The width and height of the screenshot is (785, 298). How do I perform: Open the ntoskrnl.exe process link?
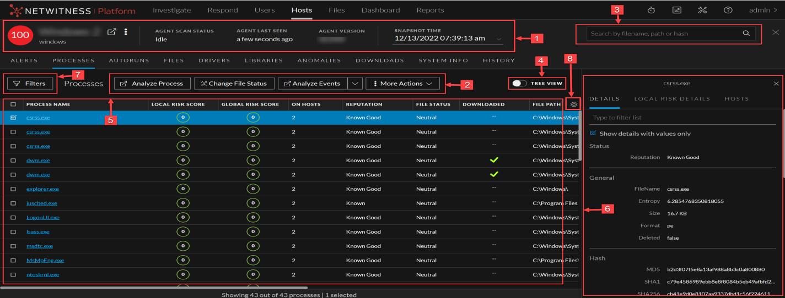pos(42,274)
